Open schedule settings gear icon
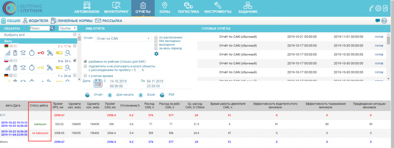This screenshot has width=394, height=148. 156,54
